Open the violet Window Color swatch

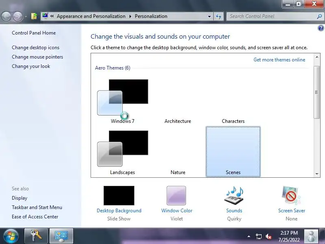(176, 196)
